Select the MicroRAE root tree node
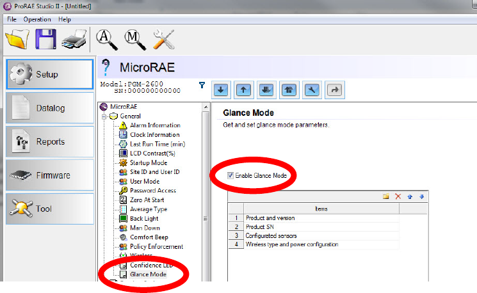Viewport: 477px width, 293px height. pos(124,107)
